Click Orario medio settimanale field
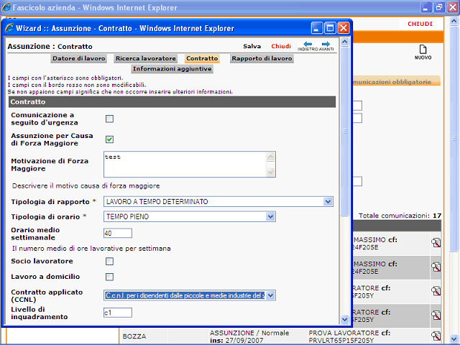The image size is (460, 345). coord(118,233)
